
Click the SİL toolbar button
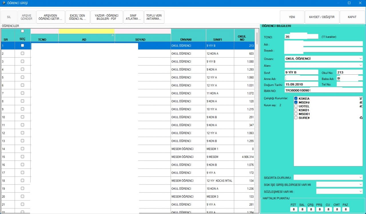point(9,17)
